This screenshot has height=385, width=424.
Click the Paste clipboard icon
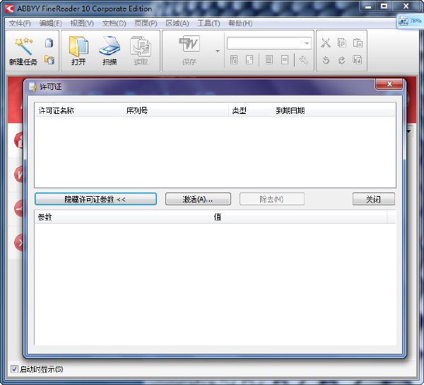(358, 42)
